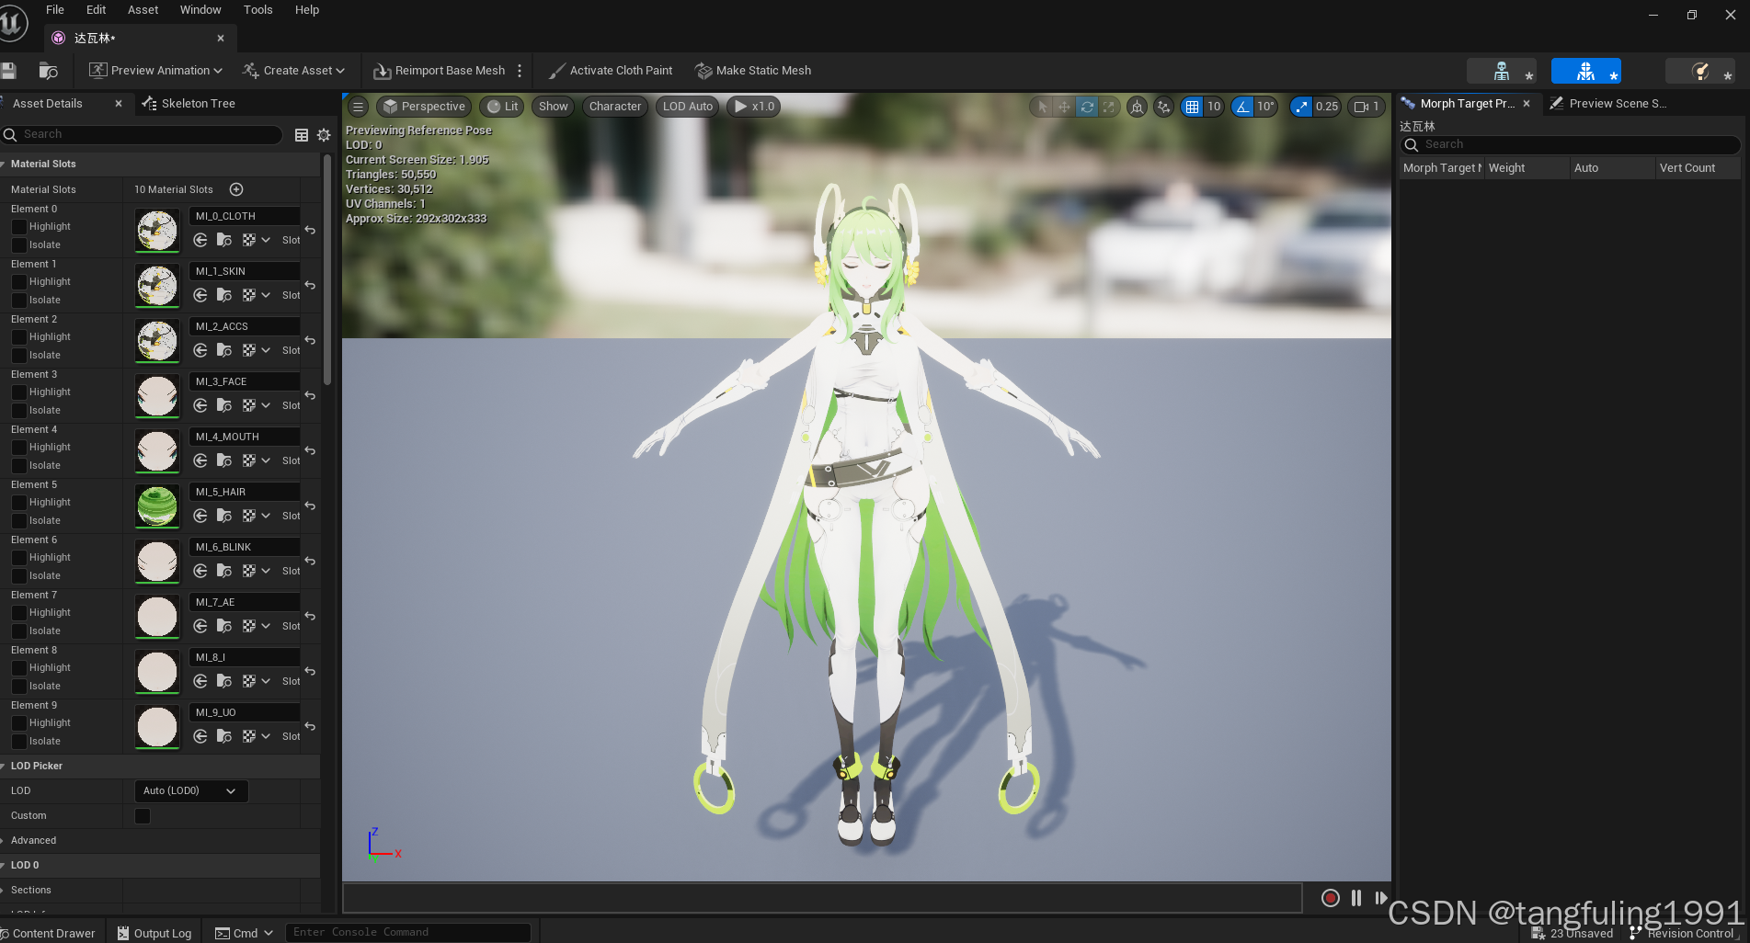Screen dimensions: 1750x943
Task: Open the Window menu
Action: (200, 10)
